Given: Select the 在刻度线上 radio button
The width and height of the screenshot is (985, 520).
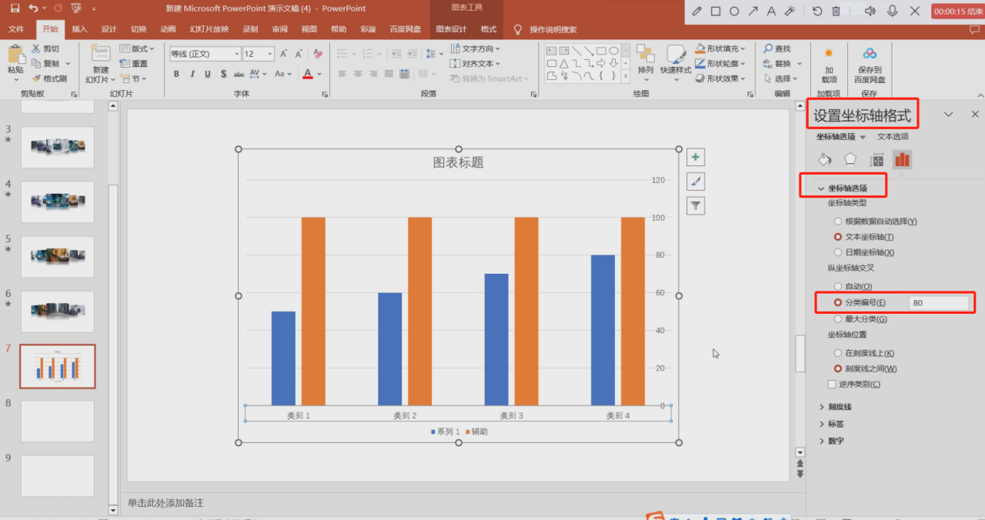Looking at the screenshot, I should coord(838,352).
